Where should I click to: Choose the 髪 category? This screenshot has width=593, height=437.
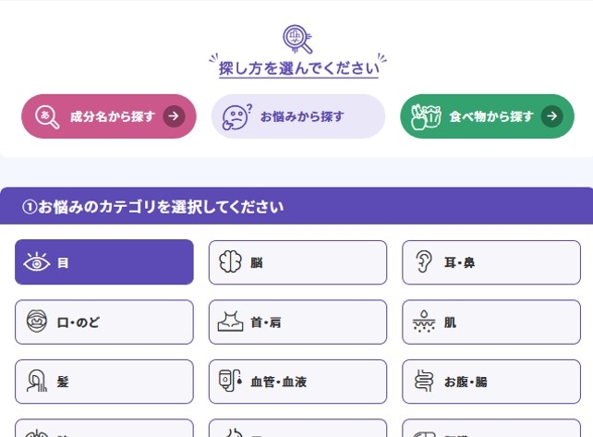click(x=104, y=382)
